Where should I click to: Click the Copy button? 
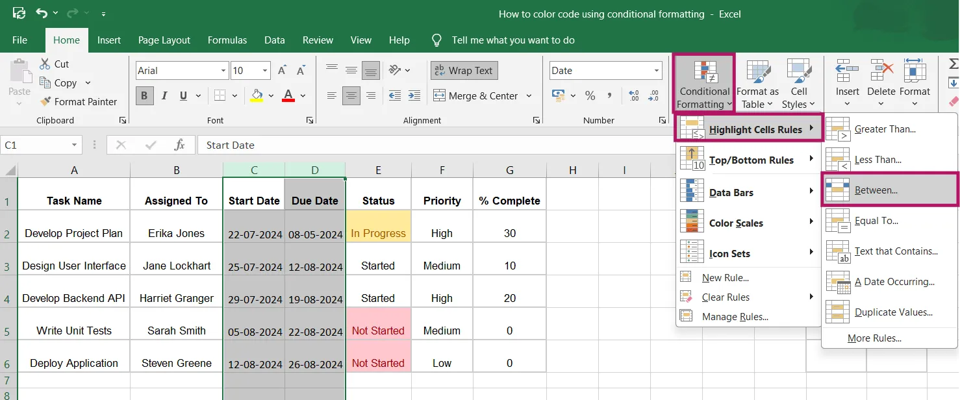(x=58, y=82)
